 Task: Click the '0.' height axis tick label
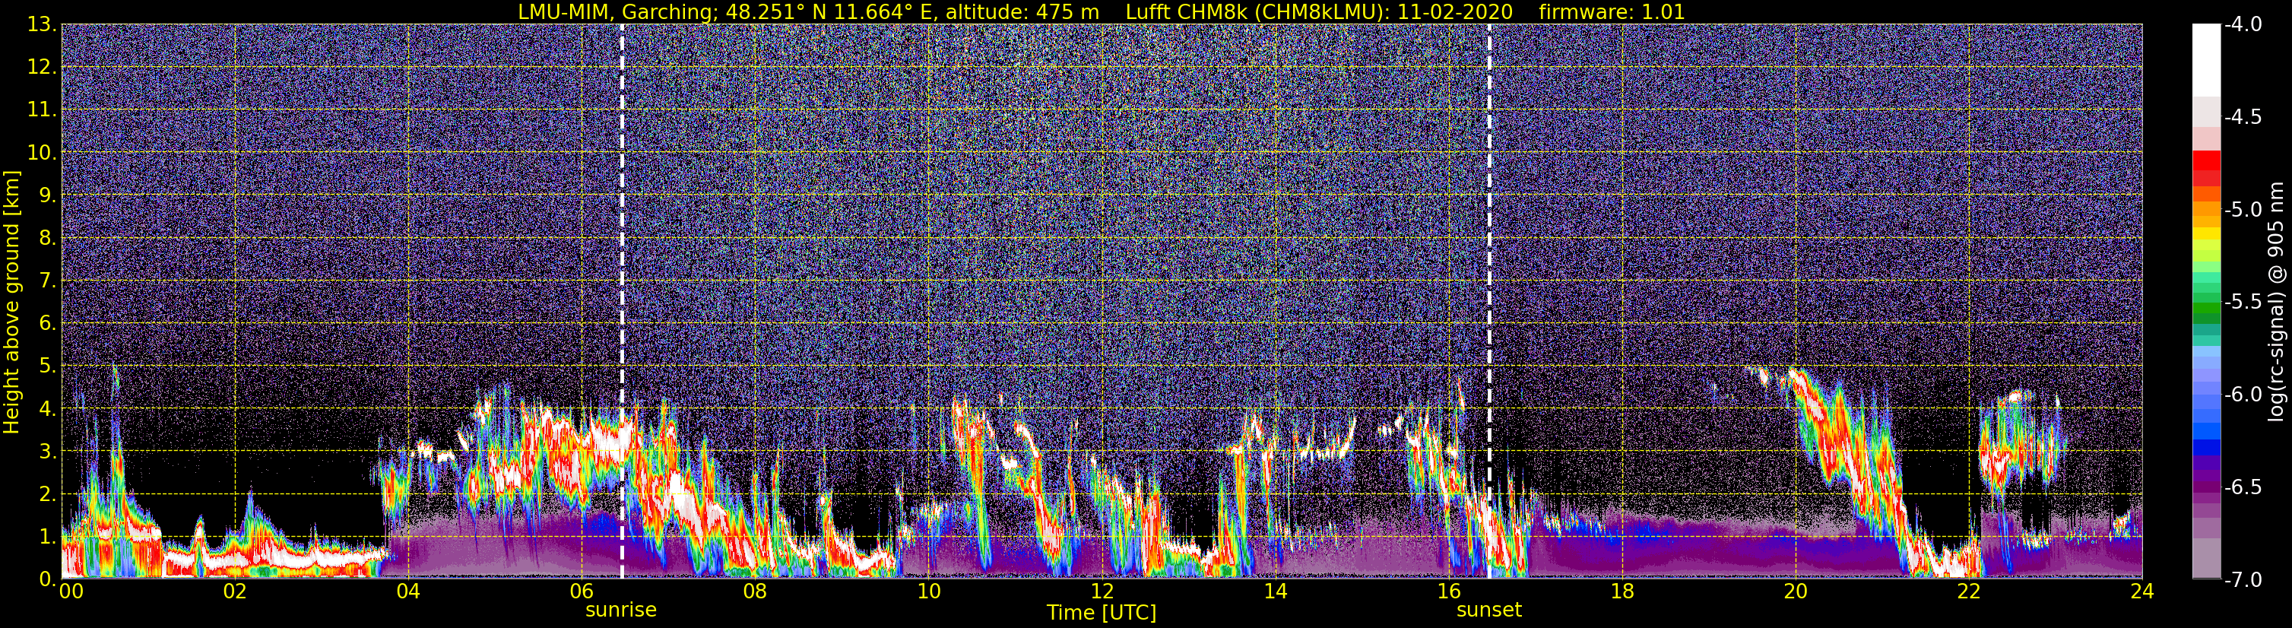[x=46, y=578]
